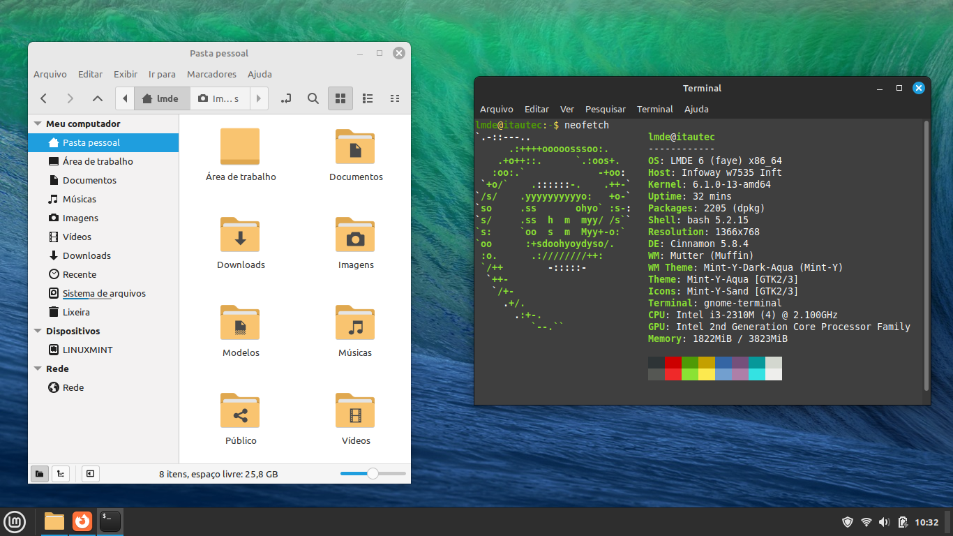Image resolution: width=953 pixels, height=536 pixels.
Task: Select Vídeos folder icon
Action: coord(355,411)
